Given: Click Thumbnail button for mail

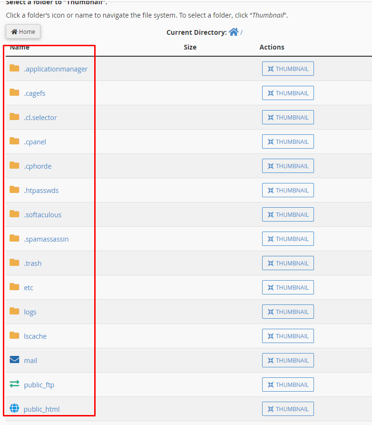Looking at the screenshot, I should (x=288, y=361).
